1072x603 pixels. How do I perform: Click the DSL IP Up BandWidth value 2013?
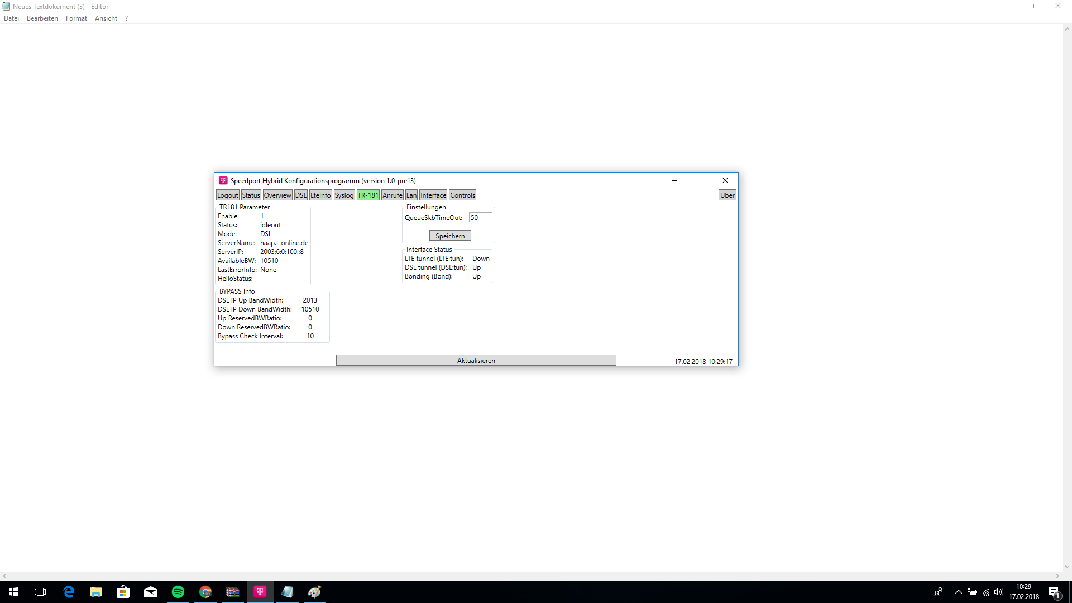point(310,300)
